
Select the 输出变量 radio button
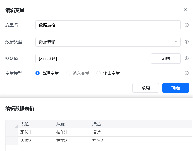point(99,73)
